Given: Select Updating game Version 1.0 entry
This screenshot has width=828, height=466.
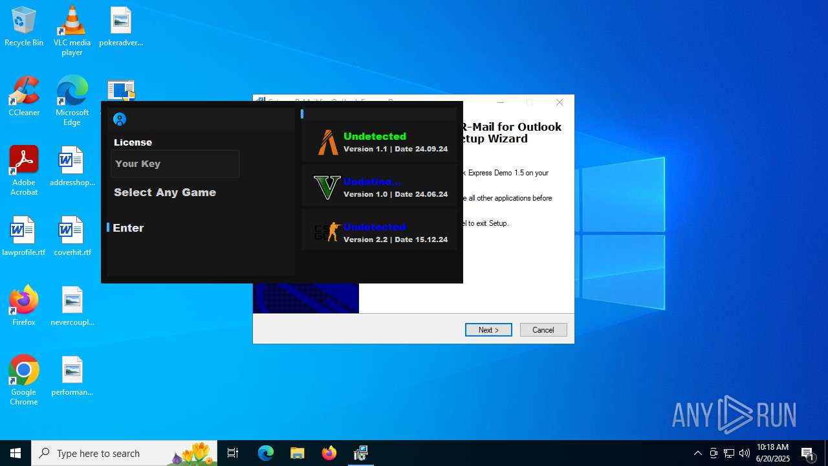Looking at the screenshot, I should click(x=379, y=187).
